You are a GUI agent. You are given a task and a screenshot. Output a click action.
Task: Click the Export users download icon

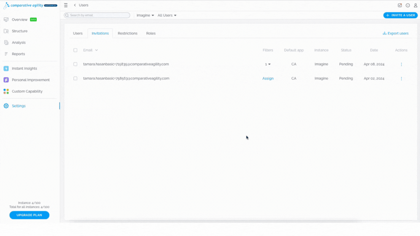[x=384, y=33]
